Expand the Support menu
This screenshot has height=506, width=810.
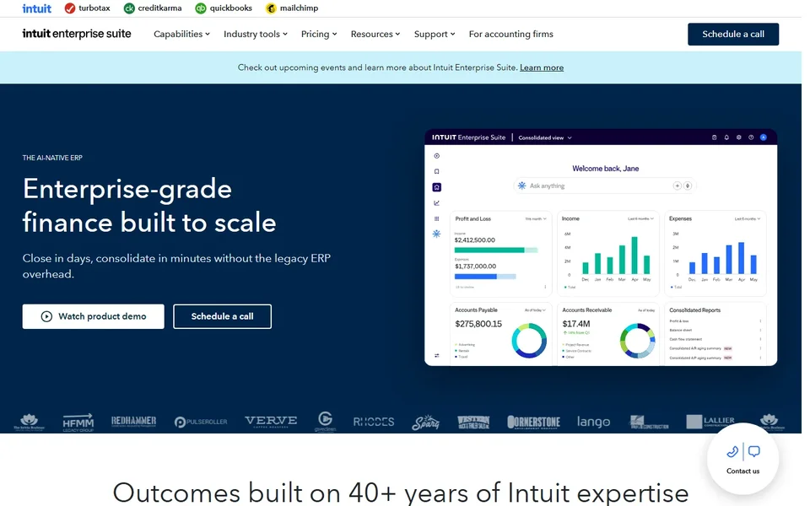click(435, 34)
